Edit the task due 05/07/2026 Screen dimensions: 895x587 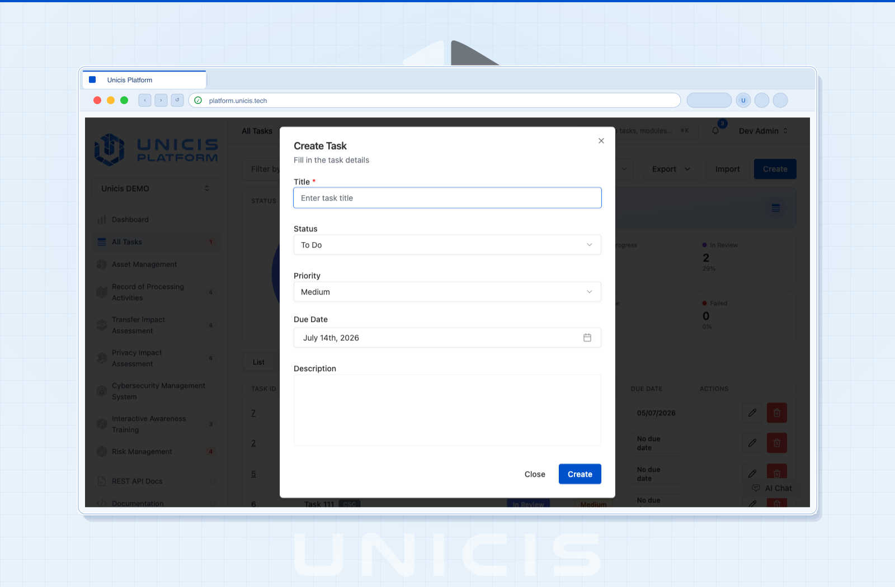coord(752,413)
